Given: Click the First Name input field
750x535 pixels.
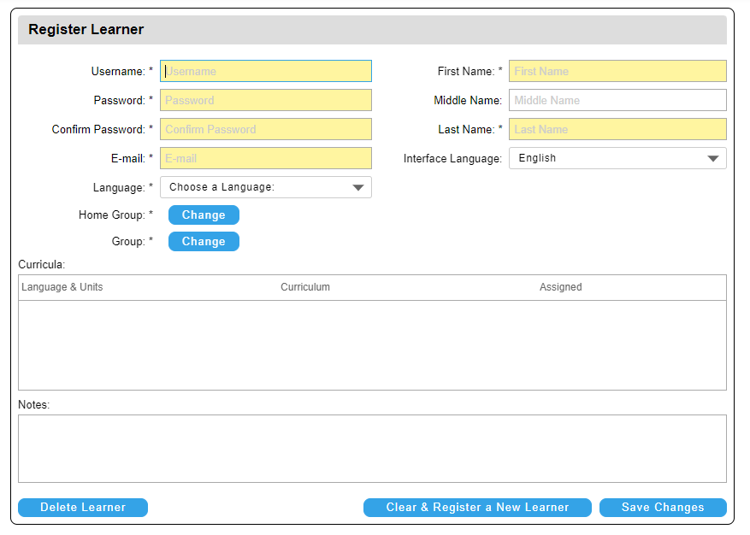Looking at the screenshot, I should click(x=617, y=71).
